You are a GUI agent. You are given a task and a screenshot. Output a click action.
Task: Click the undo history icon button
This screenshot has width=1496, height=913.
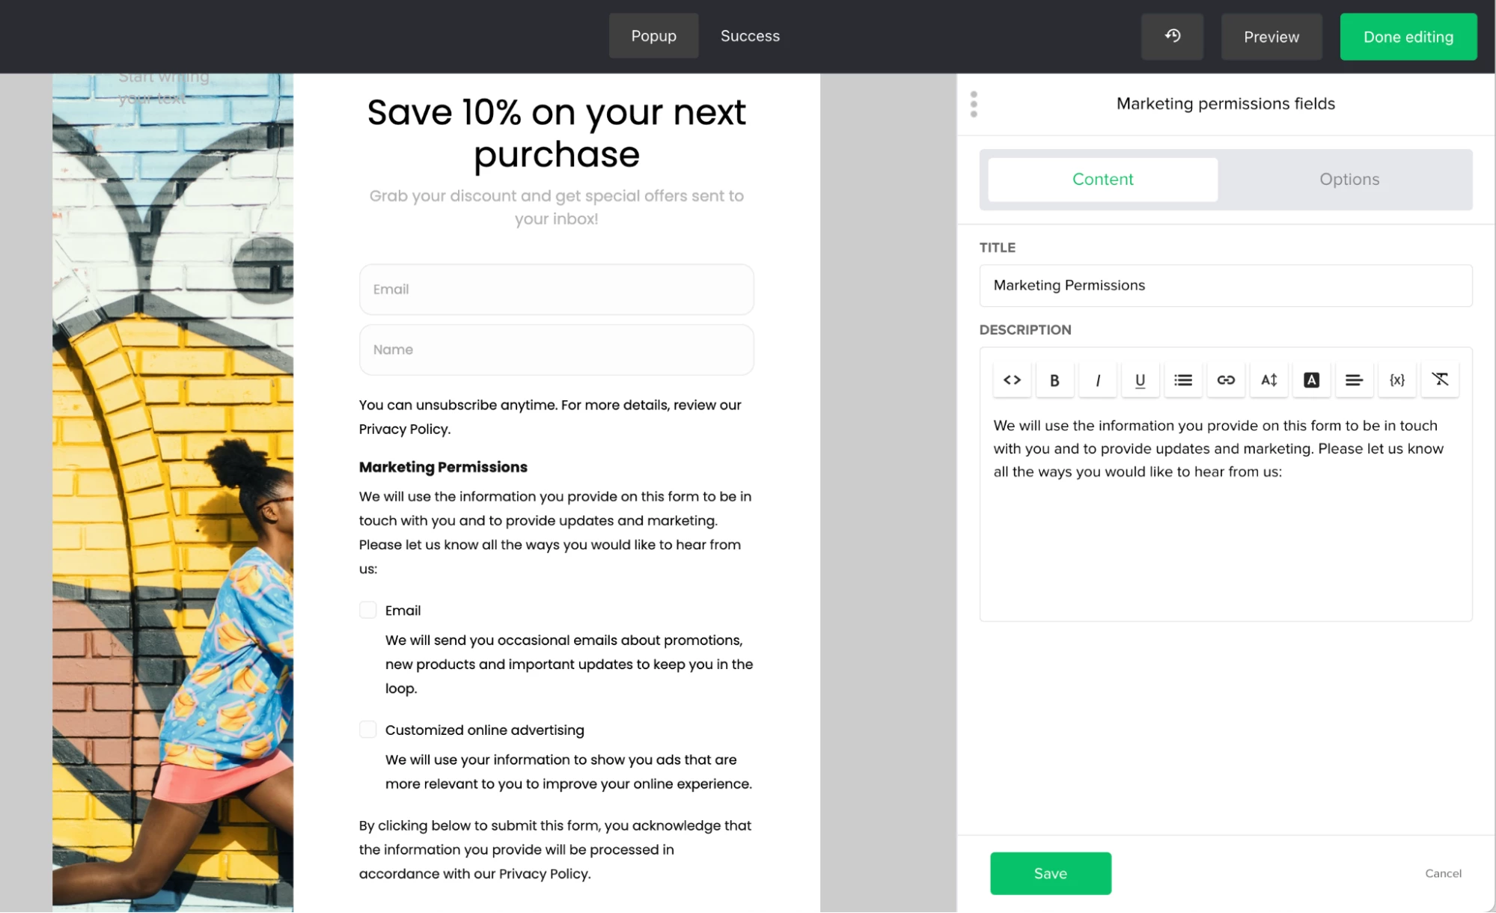(x=1172, y=36)
